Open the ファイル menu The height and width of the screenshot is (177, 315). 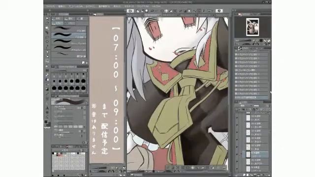[50, 6]
